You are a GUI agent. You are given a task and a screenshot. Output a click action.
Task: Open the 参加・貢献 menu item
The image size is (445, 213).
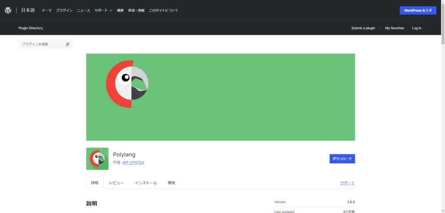click(136, 10)
